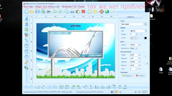Open a file with the folder icon
172x96 pixels.
[32, 11]
